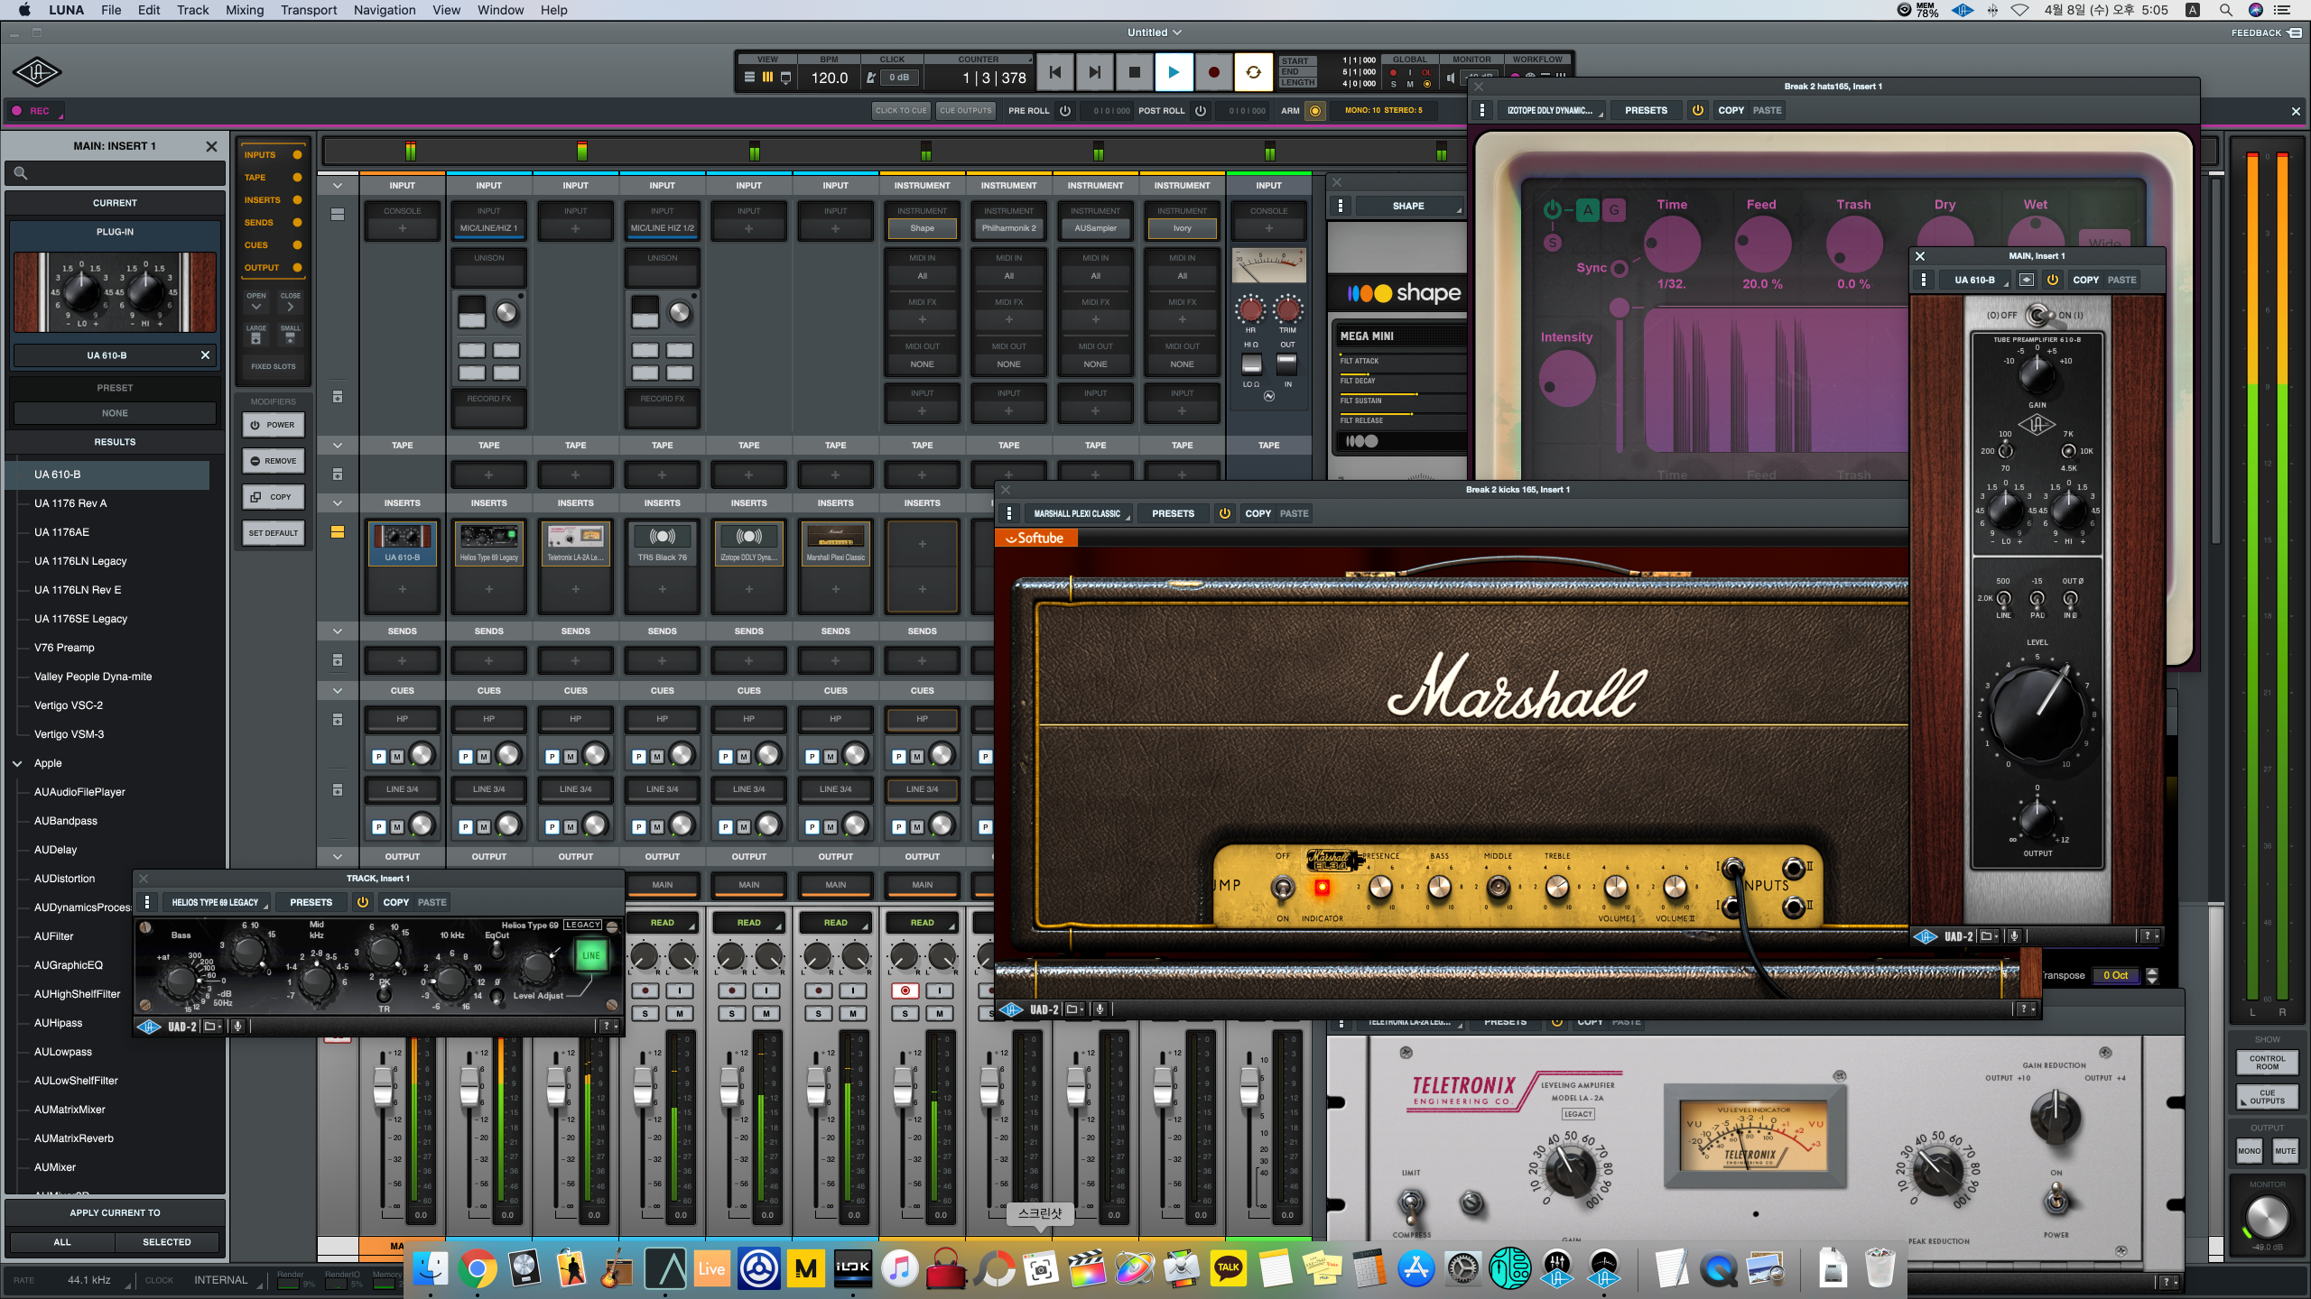Click the return-to-start transport icon

tap(1054, 73)
